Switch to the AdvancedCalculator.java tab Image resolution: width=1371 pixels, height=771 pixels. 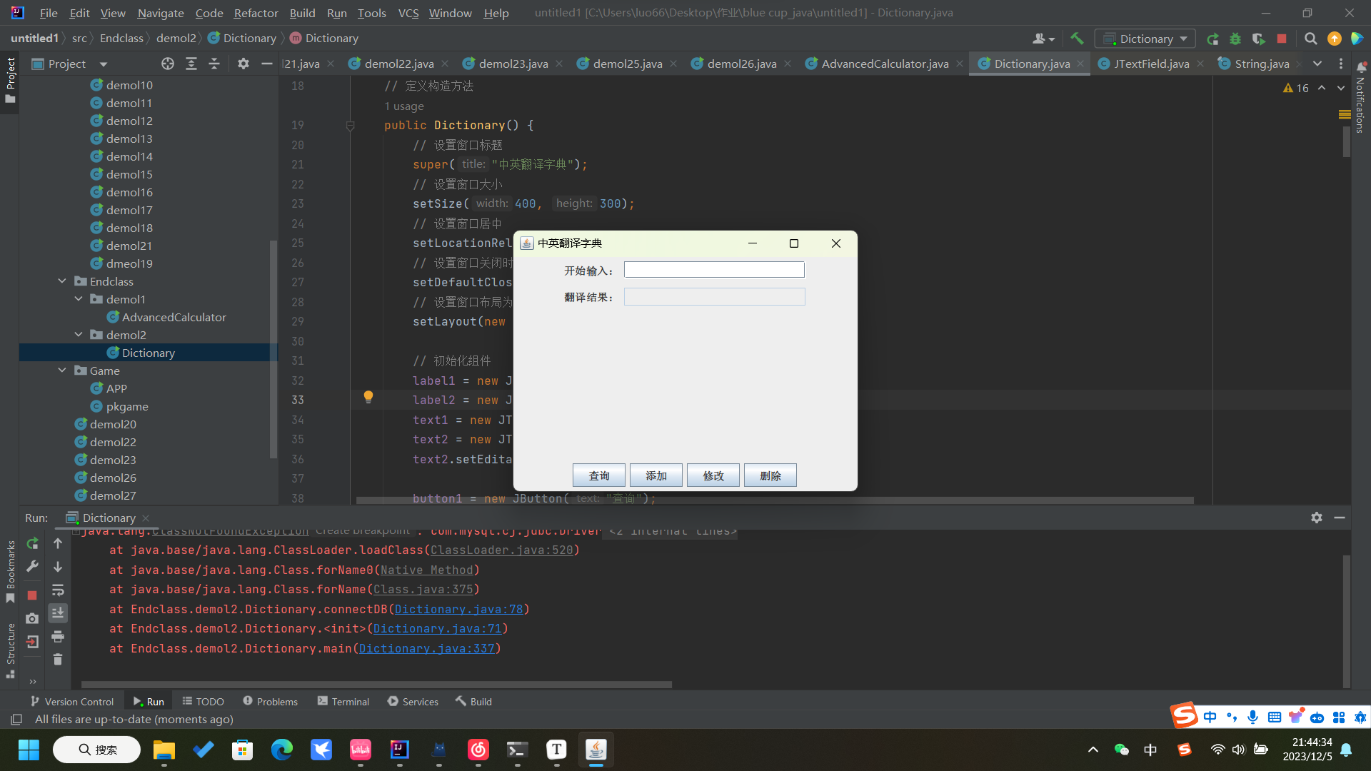(884, 64)
